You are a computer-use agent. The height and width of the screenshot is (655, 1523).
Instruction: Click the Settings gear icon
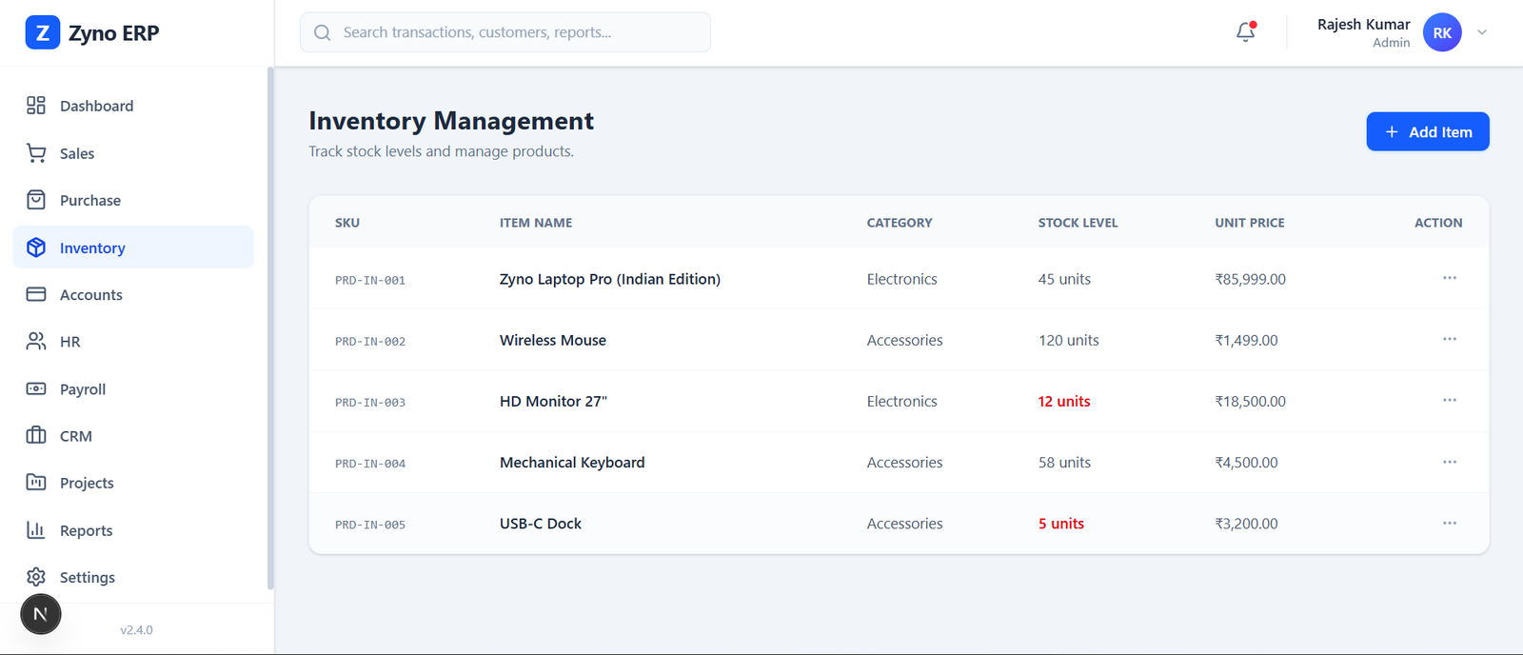coord(36,577)
